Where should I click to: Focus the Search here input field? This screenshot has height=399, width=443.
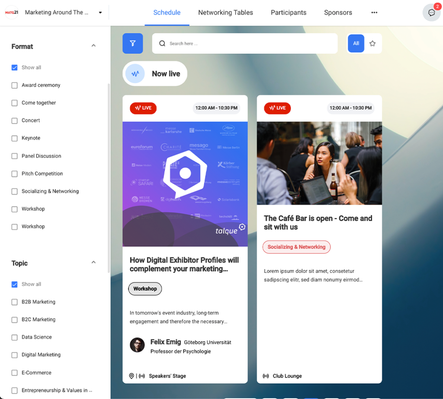245,44
